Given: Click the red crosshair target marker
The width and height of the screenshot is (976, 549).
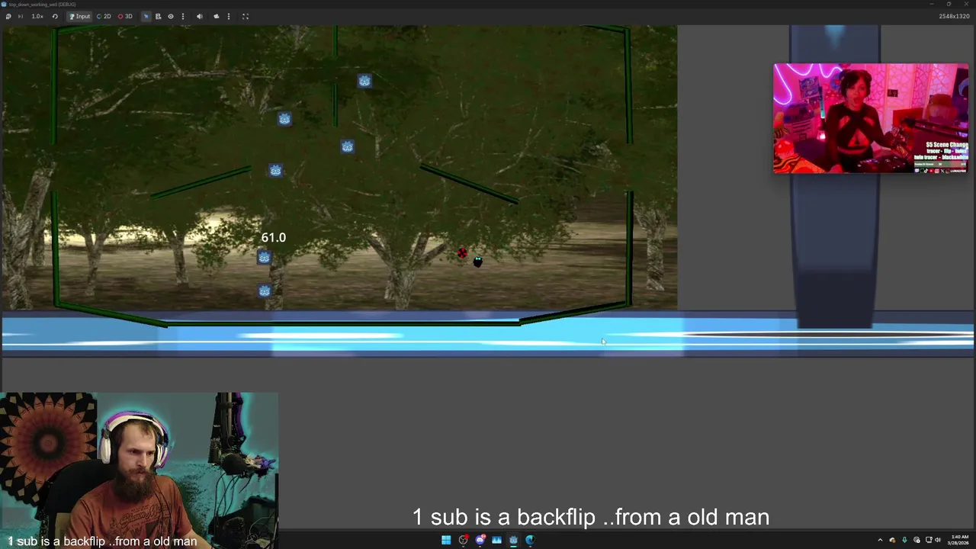Looking at the screenshot, I should click(x=462, y=253).
